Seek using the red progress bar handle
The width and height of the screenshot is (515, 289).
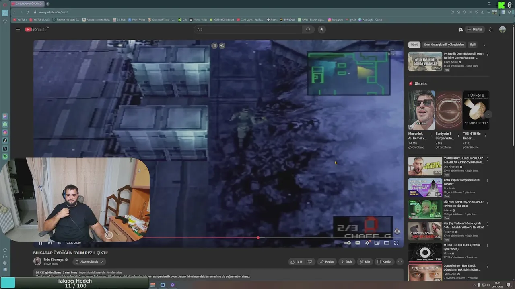[258, 238]
